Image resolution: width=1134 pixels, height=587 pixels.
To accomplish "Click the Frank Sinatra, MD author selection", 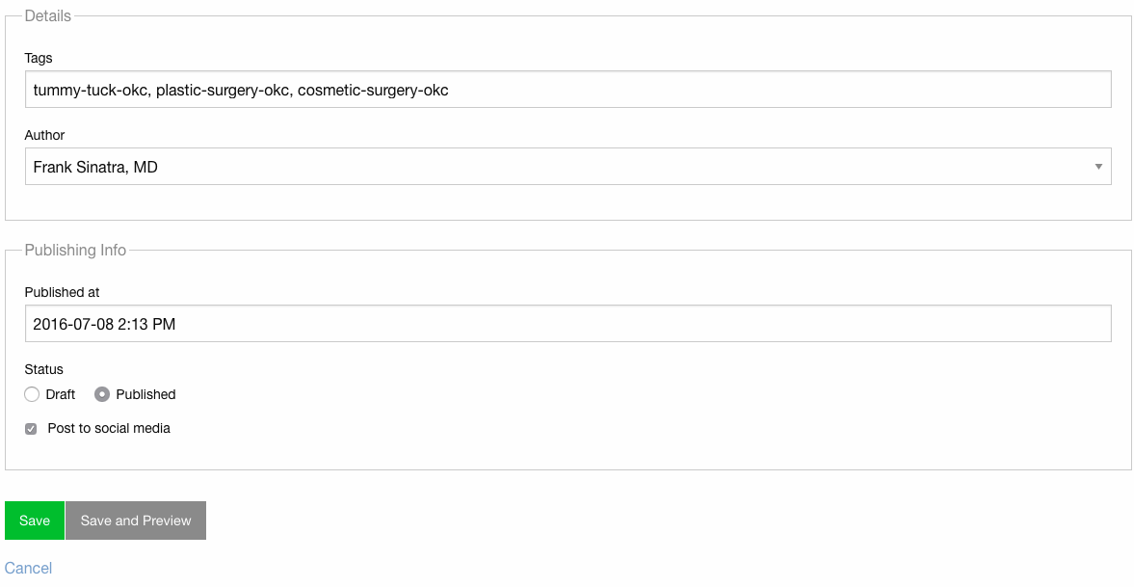I will (x=95, y=167).
